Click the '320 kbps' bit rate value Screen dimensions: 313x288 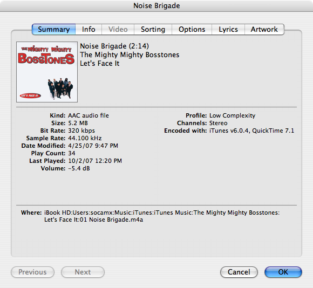[x=81, y=131]
